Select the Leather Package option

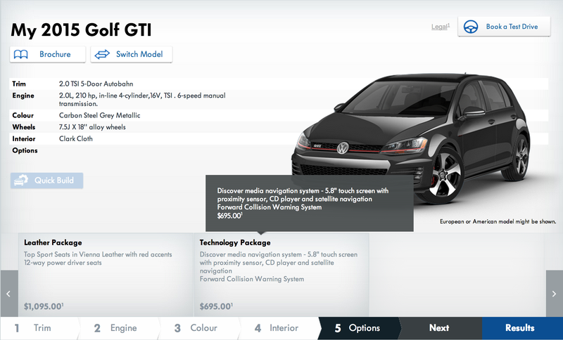[106, 275]
